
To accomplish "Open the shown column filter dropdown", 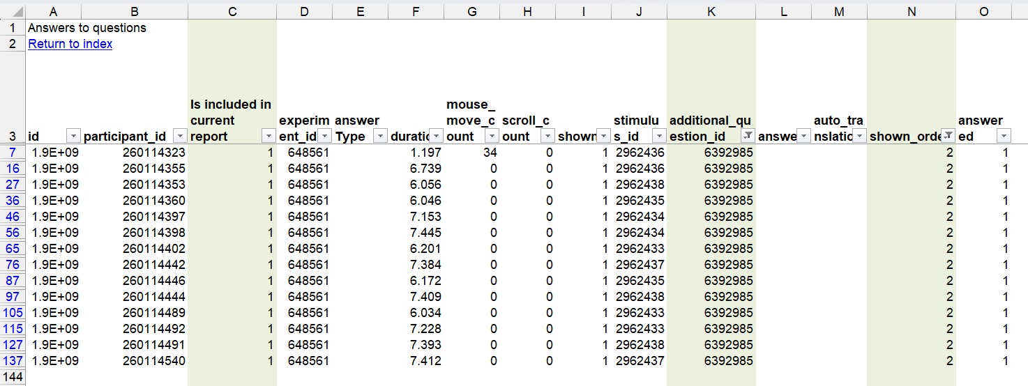I will click(x=603, y=136).
